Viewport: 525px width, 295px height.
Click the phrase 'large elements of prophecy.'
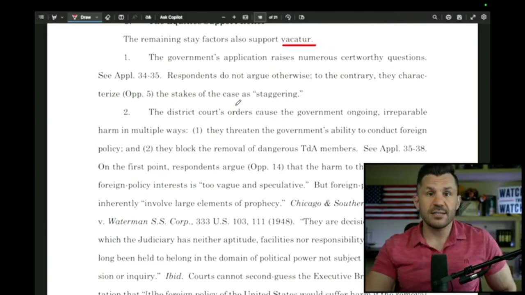[230, 203]
